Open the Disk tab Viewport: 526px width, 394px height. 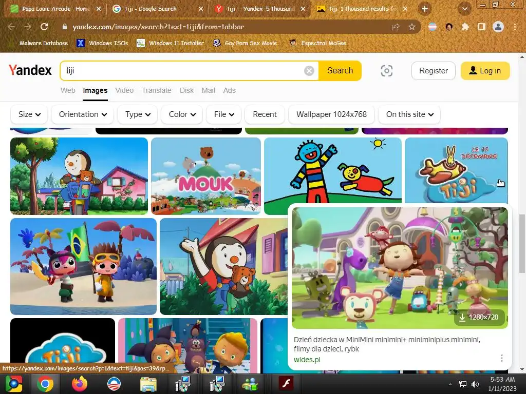(x=186, y=90)
